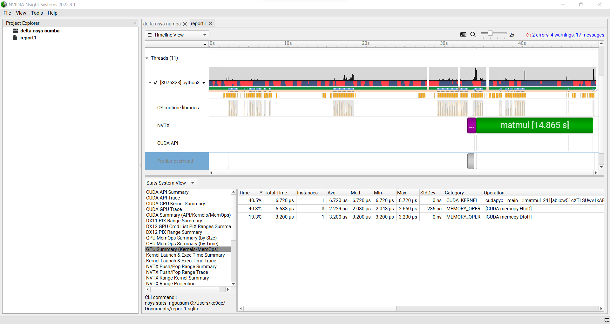This screenshot has height=324, width=610.
Task: Click the timeline zoom slider handle
Action: [x=490, y=33]
